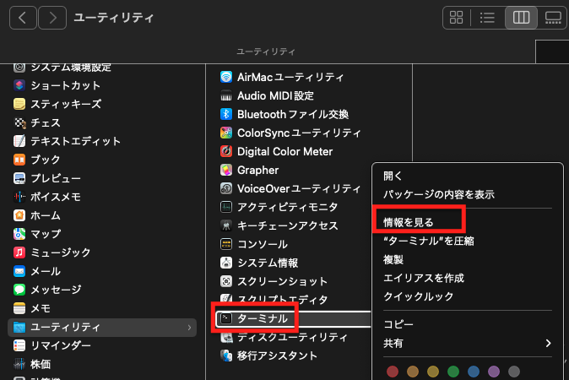Screen dimensions: 569x380
Task: Apply the green tag color
Action: (x=453, y=372)
